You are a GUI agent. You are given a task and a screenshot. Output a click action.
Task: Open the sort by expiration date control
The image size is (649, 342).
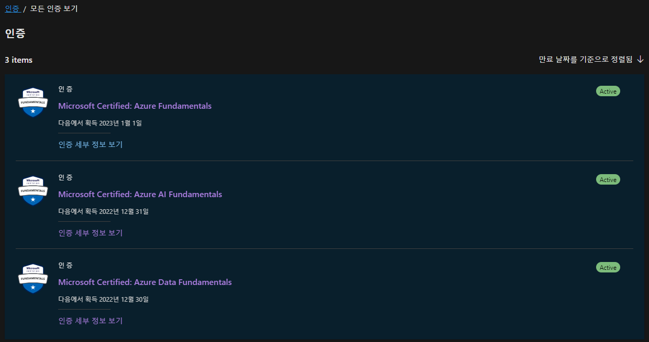pyautogui.click(x=591, y=60)
